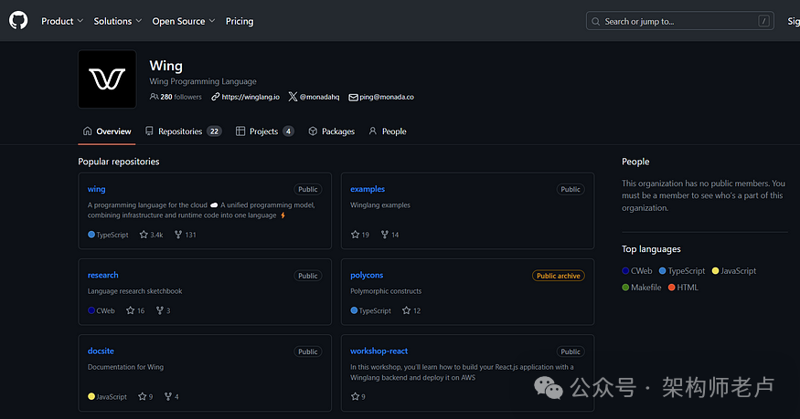Click the fork icon on wing repository
The image size is (800, 419).
[x=178, y=235]
